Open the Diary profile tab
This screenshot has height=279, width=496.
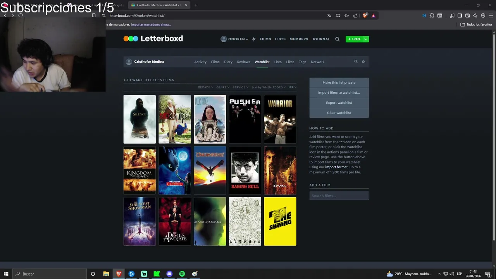pyautogui.click(x=228, y=62)
